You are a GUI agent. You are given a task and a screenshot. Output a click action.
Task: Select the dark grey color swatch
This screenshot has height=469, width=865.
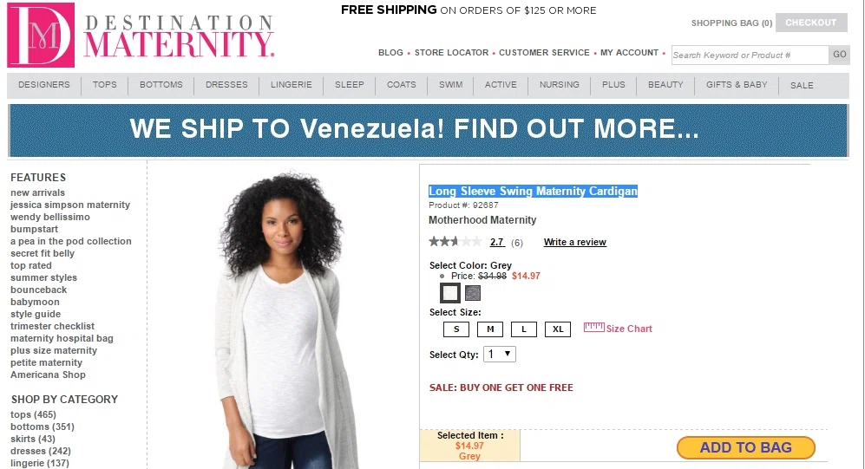[473, 293]
